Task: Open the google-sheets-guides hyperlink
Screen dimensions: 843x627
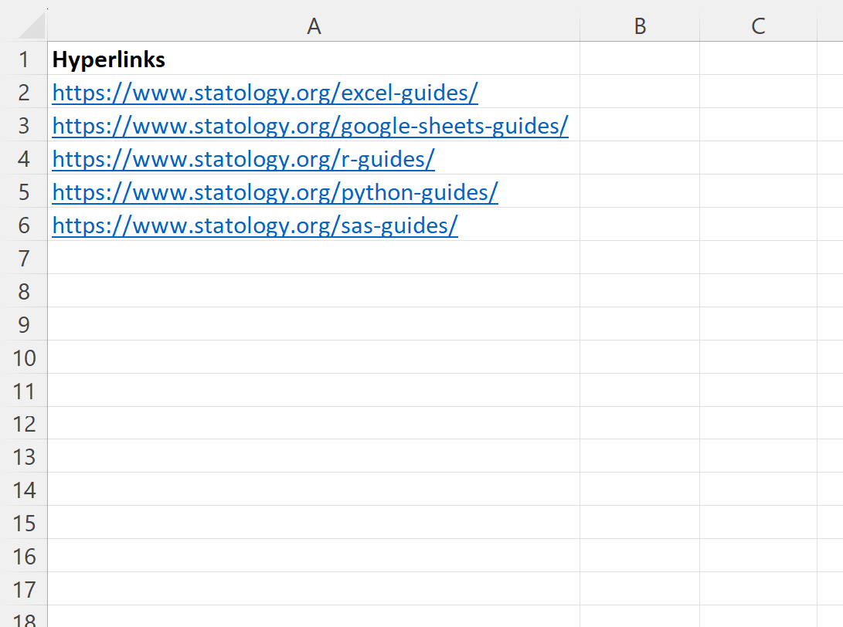Action: [x=310, y=126]
